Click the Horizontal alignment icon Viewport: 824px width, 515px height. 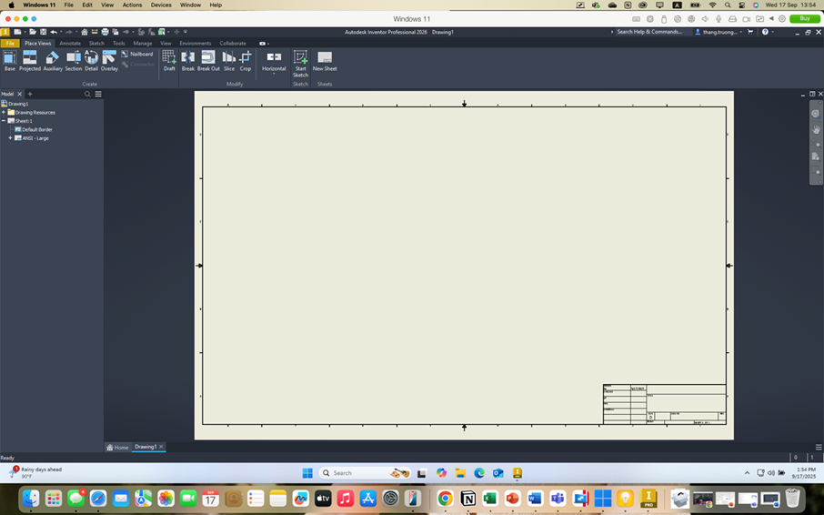(274, 57)
